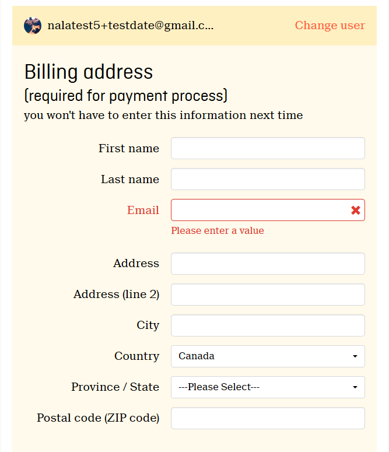Screen dimensions: 389x452
Task: Focus the City input field
Action: pos(268,325)
